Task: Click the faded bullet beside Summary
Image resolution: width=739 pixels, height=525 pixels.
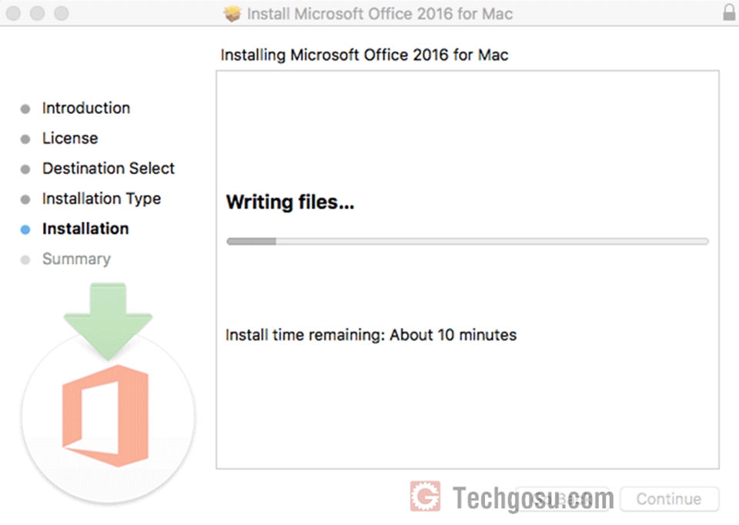Action: [25, 259]
